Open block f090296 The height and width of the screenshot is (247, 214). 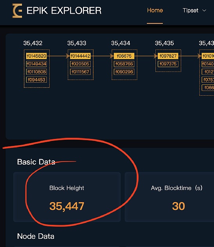point(124,72)
